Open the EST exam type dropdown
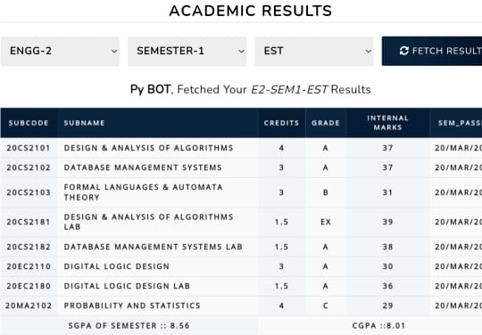 pos(314,52)
